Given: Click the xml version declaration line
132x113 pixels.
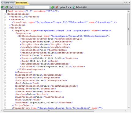Looking at the screenshot, I should pyautogui.click(x=32, y=11).
